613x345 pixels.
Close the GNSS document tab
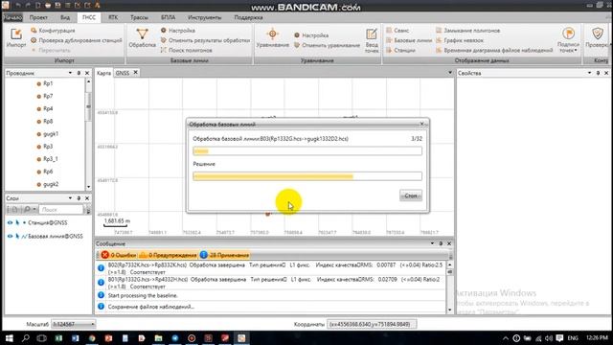click(x=136, y=73)
